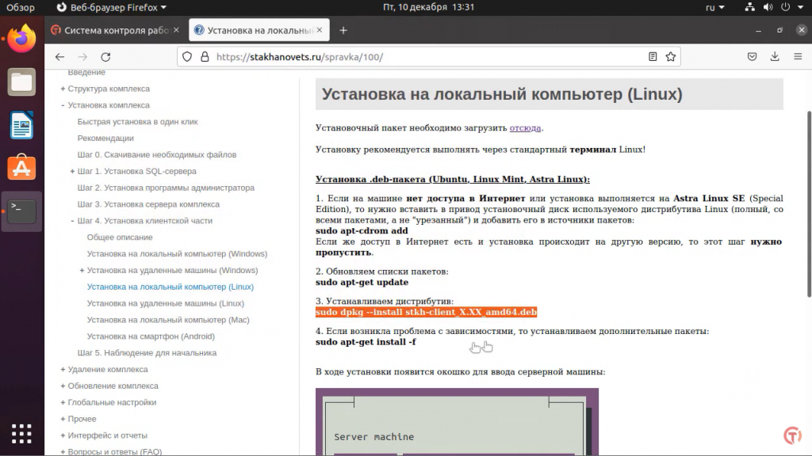Image resolution: width=812 pixels, height=456 pixels.
Task: Open the Firefox downloads panel
Action: (775, 57)
